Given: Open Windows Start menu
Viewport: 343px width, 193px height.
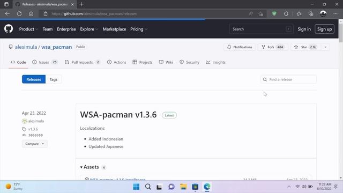Looking at the screenshot, I should [x=136, y=187].
